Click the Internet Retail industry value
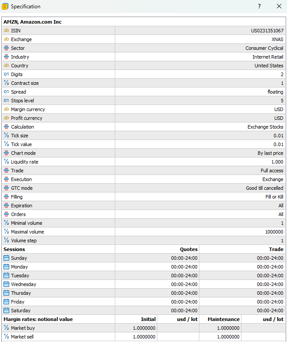The image size is (287, 342). pos(268,57)
